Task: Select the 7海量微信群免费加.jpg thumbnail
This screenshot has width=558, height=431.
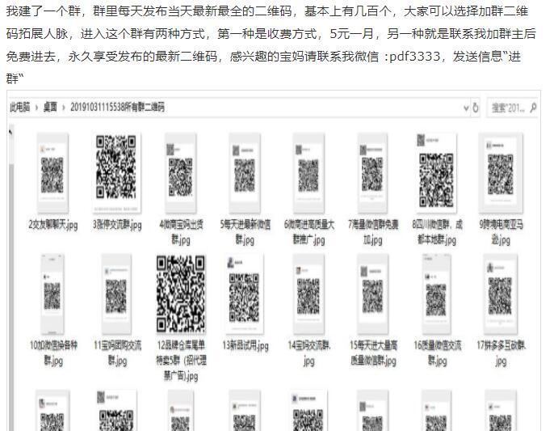Action: coord(372,173)
